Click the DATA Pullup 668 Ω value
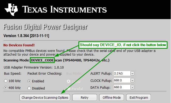 tap(118, 87)
